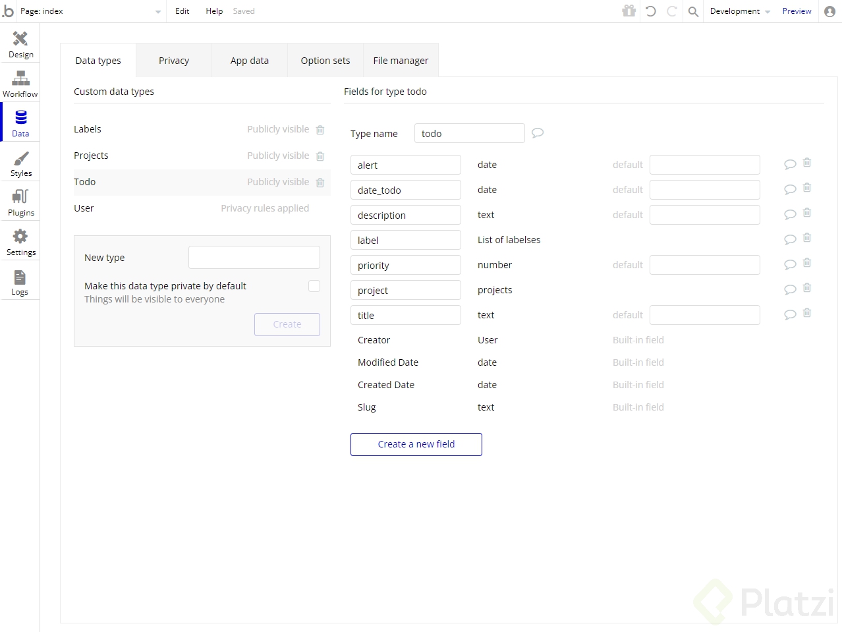Open the Design tab in sidebar
Image resolution: width=842 pixels, height=632 pixels.
coord(20,44)
